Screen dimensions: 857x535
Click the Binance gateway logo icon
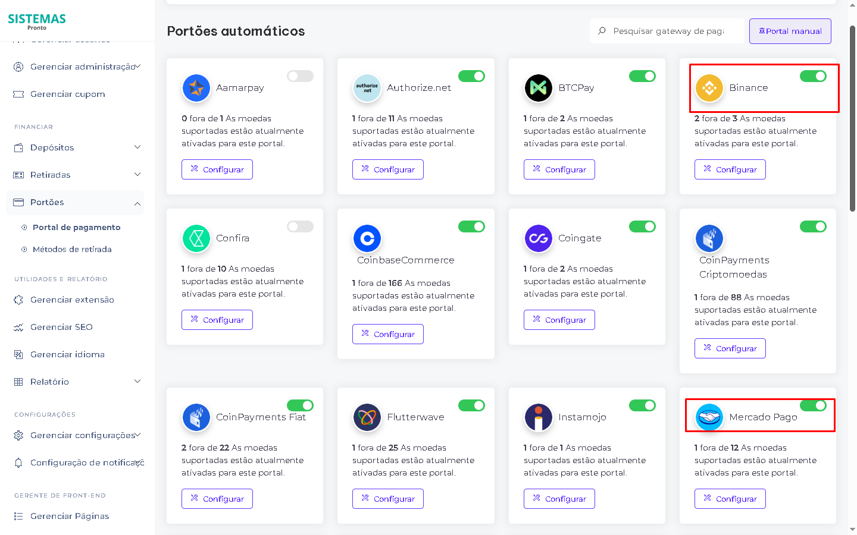tap(709, 88)
